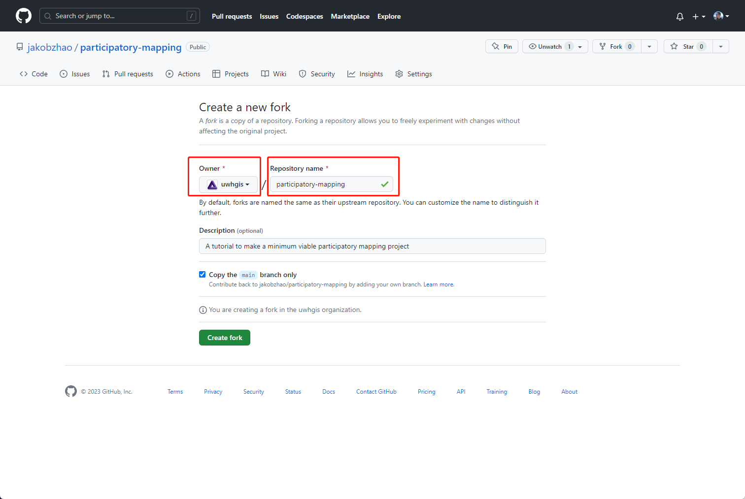Click the Repository name input field

tap(332, 184)
